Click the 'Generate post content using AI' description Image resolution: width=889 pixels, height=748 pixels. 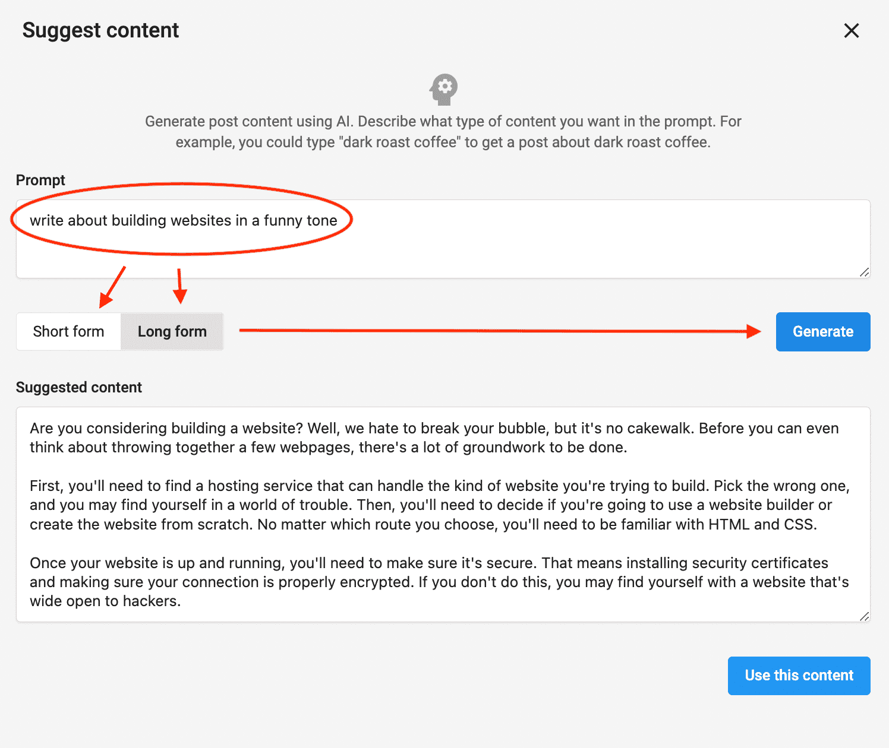pos(443,132)
